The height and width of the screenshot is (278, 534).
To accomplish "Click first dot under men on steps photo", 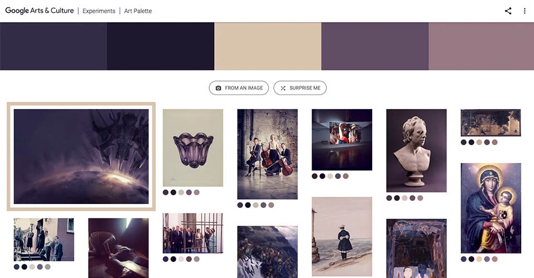I will click(x=16, y=267).
